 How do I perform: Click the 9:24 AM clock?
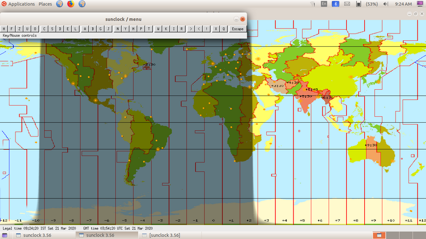pyautogui.click(x=404, y=4)
